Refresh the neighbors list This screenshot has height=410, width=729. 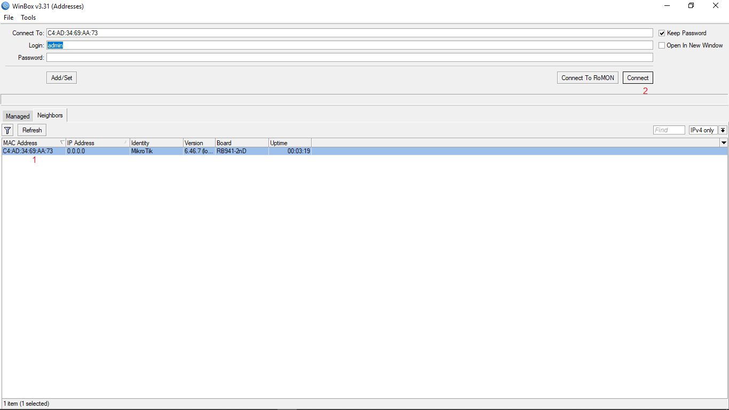coord(32,130)
